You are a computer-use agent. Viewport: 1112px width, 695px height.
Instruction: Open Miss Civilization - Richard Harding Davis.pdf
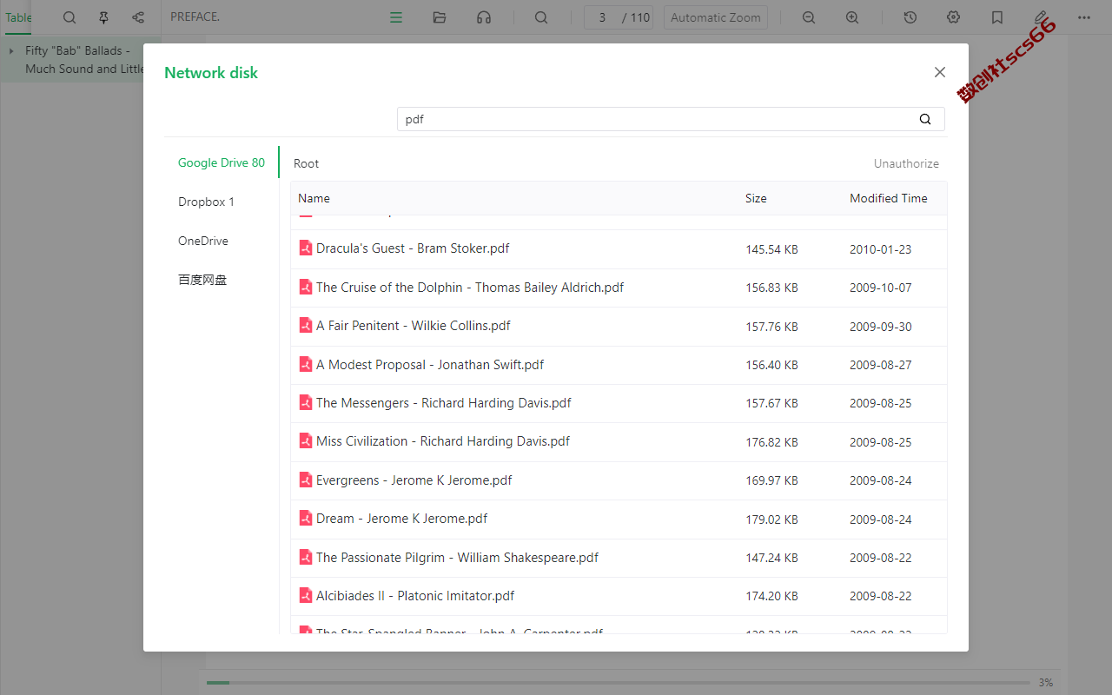pos(443,441)
